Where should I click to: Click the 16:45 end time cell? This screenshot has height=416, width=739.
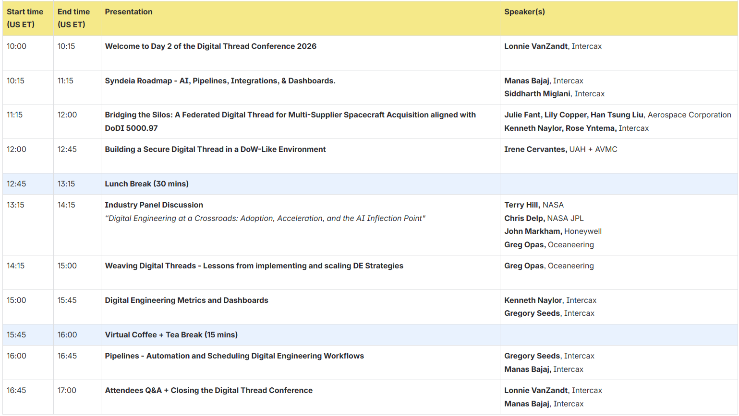(77, 363)
